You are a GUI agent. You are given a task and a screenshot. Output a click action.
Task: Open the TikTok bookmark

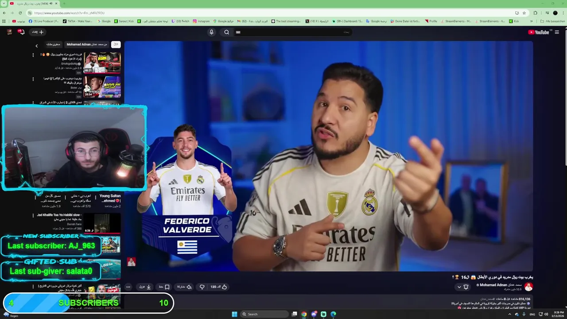click(x=78, y=21)
